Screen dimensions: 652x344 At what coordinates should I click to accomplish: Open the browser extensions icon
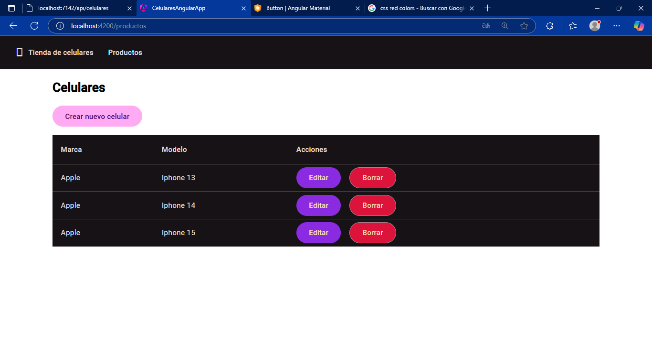549,26
